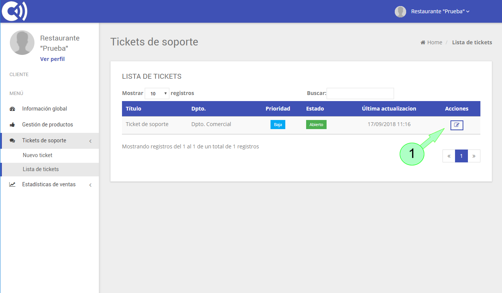This screenshot has height=293, width=502.
Task: Click the Información global dashboard icon
Action: pos(12,109)
